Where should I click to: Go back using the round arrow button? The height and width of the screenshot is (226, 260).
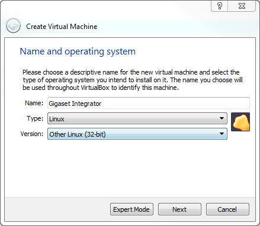pos(13,25)
